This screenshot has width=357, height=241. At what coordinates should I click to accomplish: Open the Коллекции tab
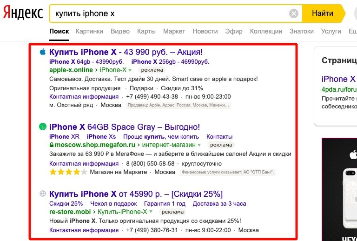[266, 31]
